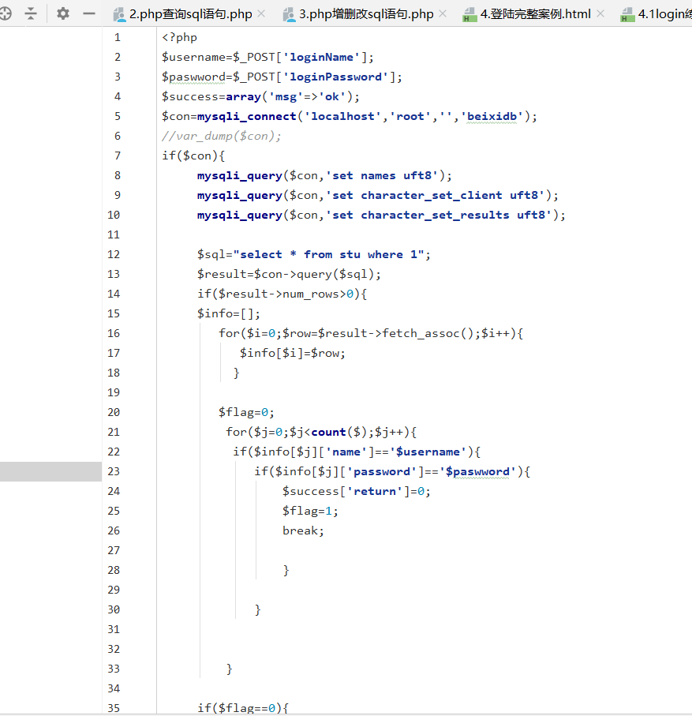Click '$info[$i]=$row;' statement

[x=293, y=353]
